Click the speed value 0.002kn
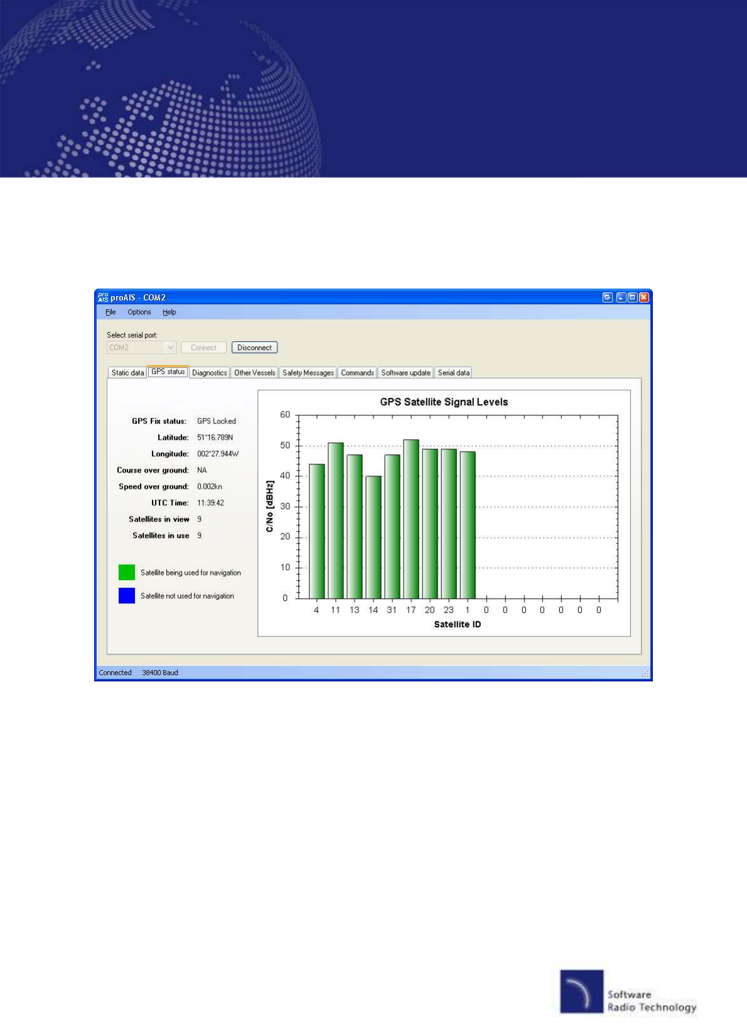747x1024 pixels. pyautogui.click(x=210, y=486)
